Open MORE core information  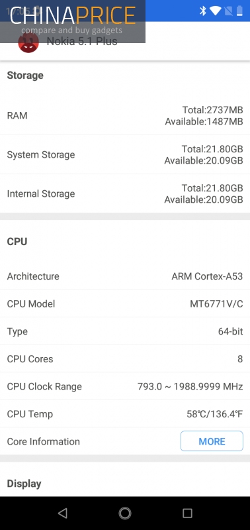212,441
